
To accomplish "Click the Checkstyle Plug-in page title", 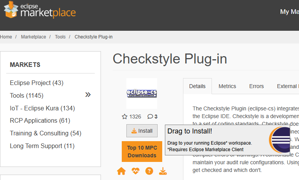I will coord(170,59).
